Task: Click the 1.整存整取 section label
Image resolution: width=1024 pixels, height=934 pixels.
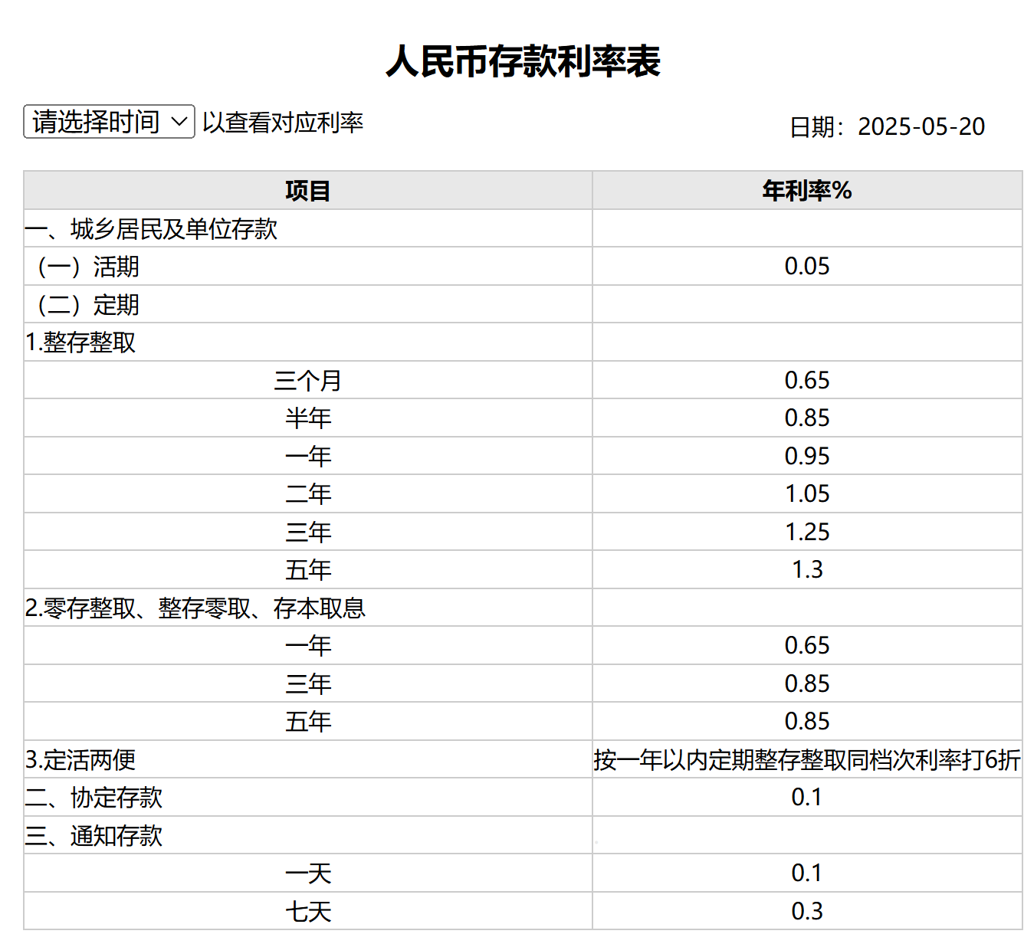Action: 80,342
